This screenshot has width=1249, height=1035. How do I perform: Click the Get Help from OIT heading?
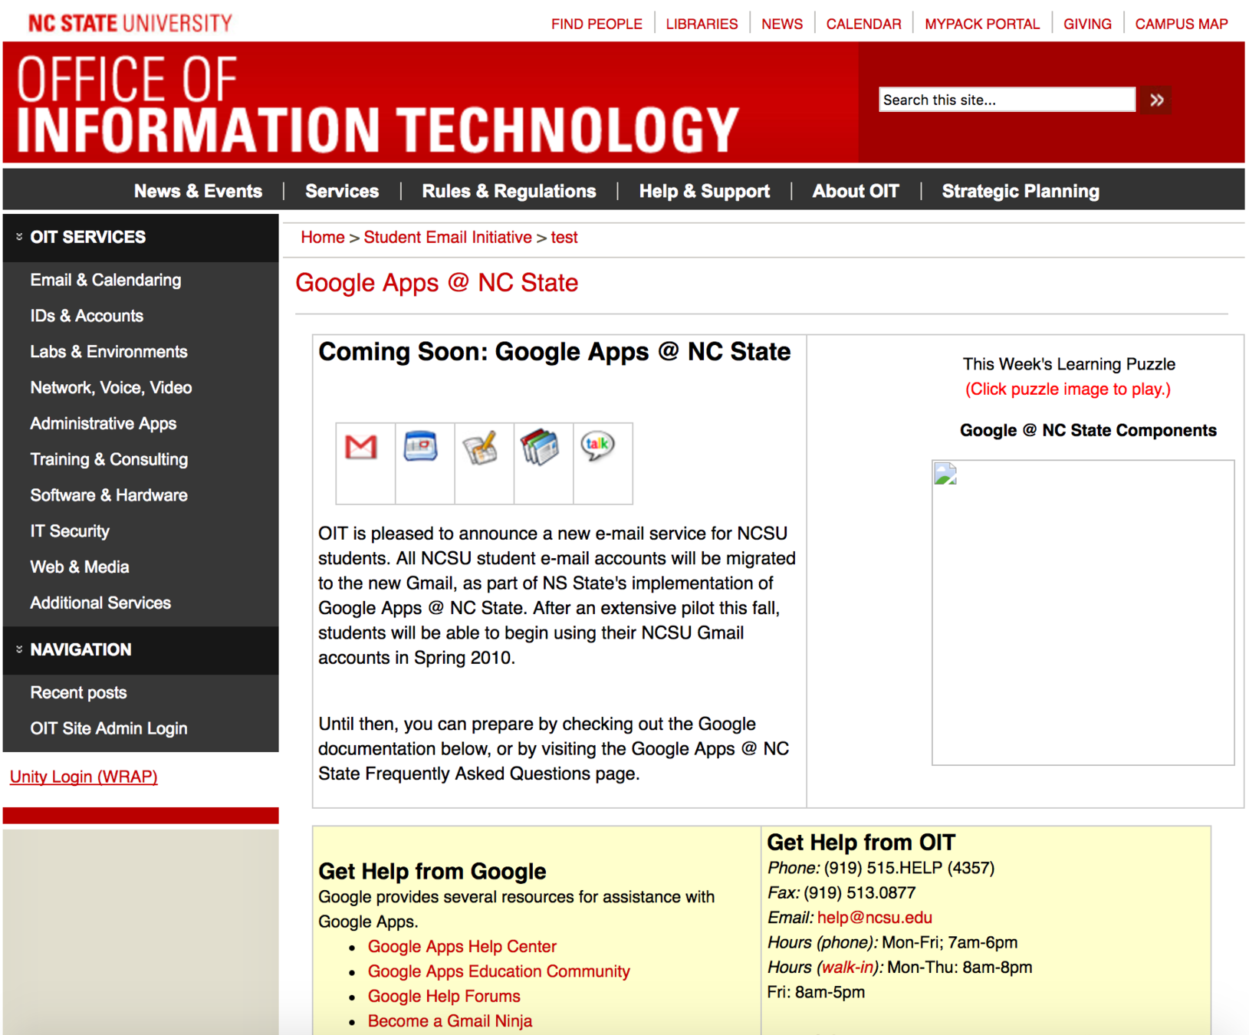(861, 843)
